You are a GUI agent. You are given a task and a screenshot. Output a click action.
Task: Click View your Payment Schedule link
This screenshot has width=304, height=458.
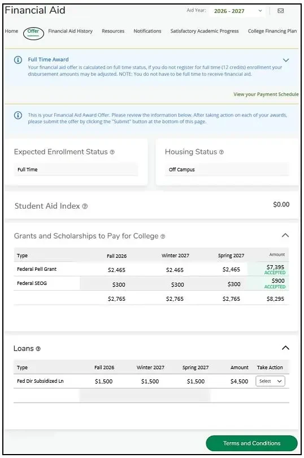click(266, 94)
